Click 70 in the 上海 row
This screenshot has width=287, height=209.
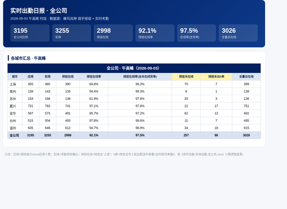[x=186, y=84]
